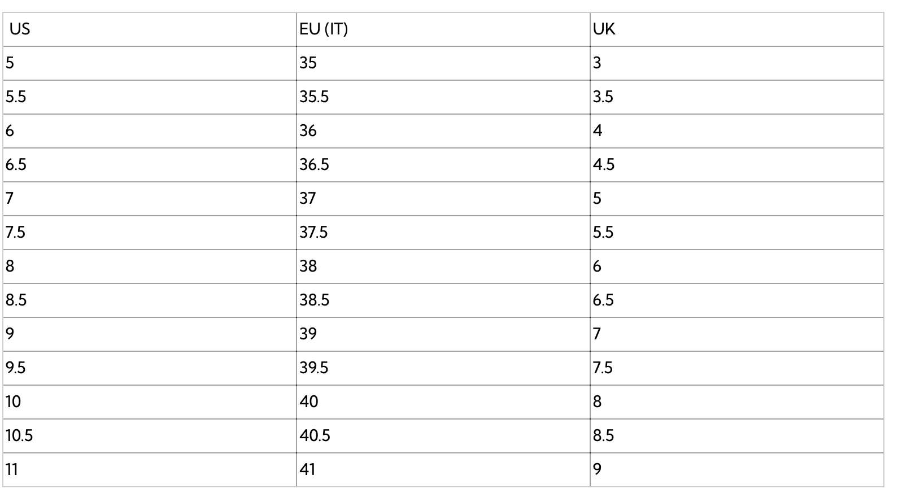
Task: Select the US size 11 cell
Action: pyautogui.click(x=12, y=469)
